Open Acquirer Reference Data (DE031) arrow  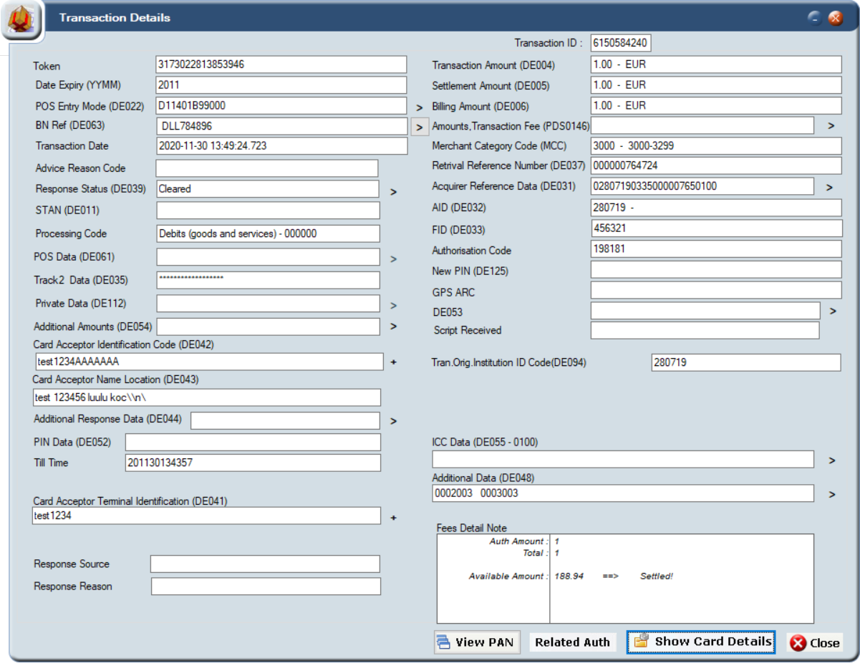830,188
